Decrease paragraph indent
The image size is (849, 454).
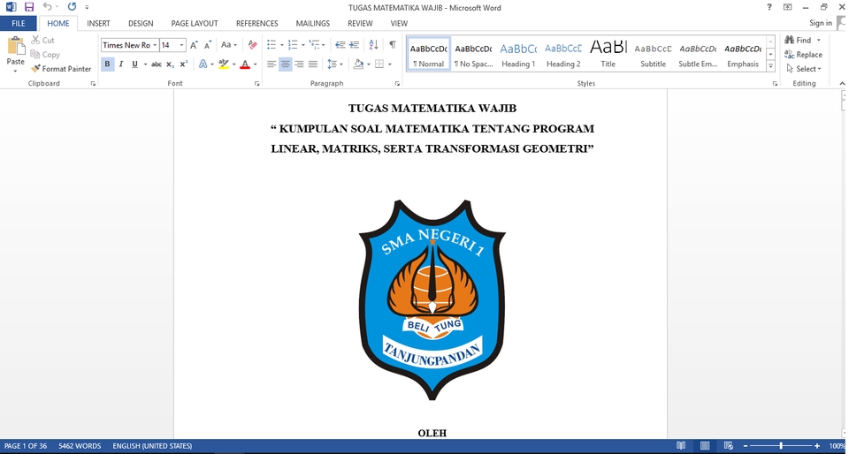[x=340, y=45]
